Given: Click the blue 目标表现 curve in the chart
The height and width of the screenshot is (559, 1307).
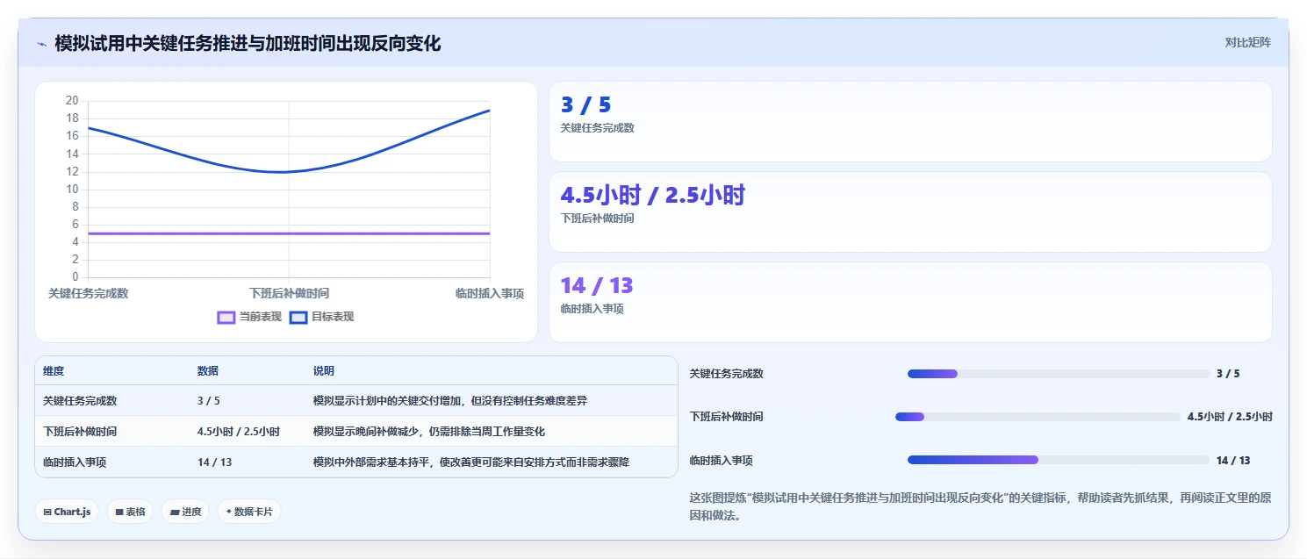Looking at the screenshot, I should click(x=289, y=172).
